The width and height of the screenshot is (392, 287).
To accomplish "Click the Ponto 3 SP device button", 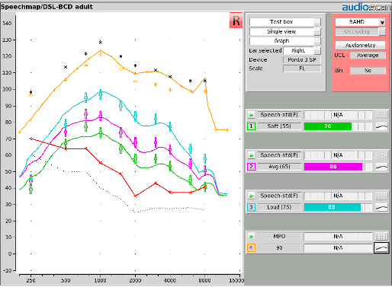I will point(302,60).
